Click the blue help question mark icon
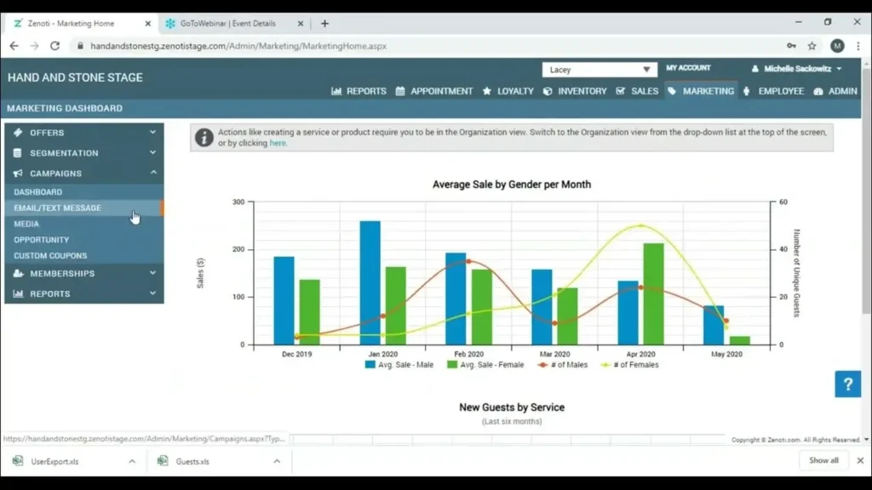 pyautogui.click(x=847, y=385)
